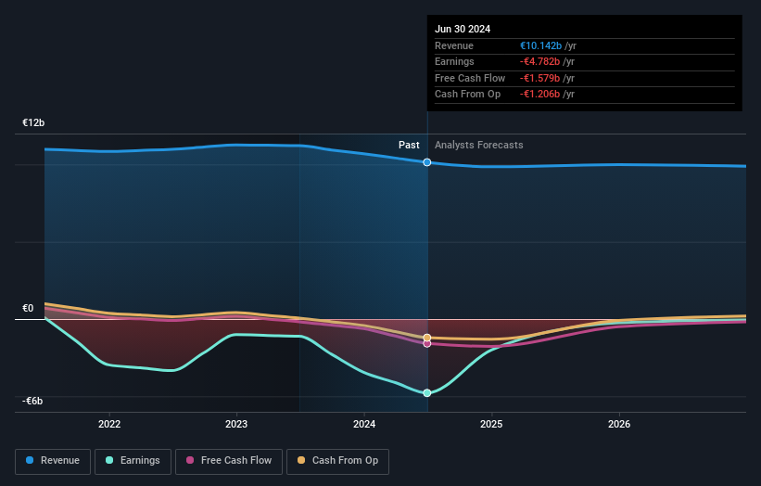The image size is (761, 486).
Task: Click the Past section label
Action: 409,146
